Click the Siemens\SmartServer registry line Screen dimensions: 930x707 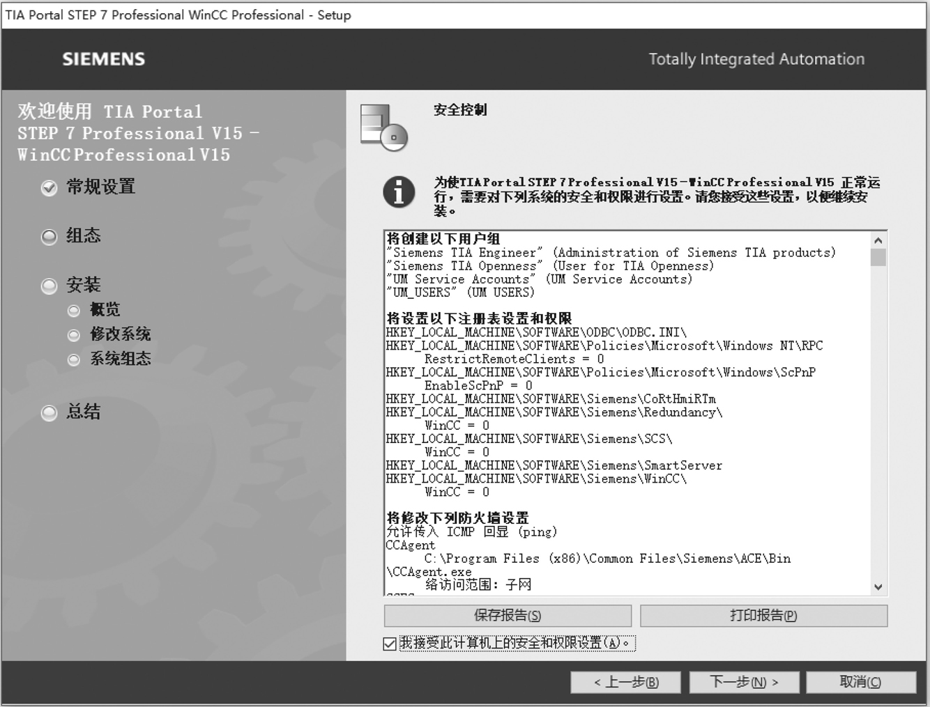coord(554,465)
